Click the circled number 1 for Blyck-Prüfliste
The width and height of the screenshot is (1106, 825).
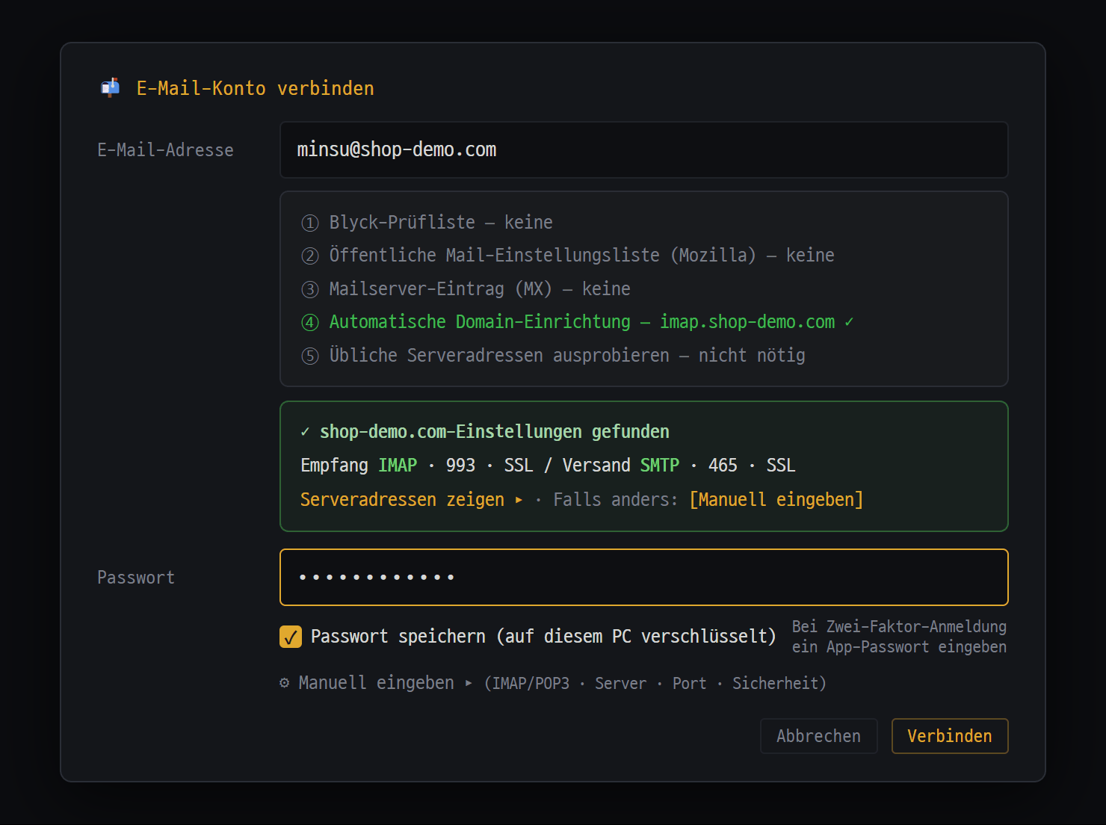coord(310,223)
